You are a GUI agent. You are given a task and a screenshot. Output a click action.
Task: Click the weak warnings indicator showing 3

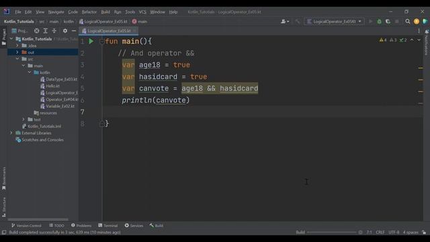[x=393, y=40]
